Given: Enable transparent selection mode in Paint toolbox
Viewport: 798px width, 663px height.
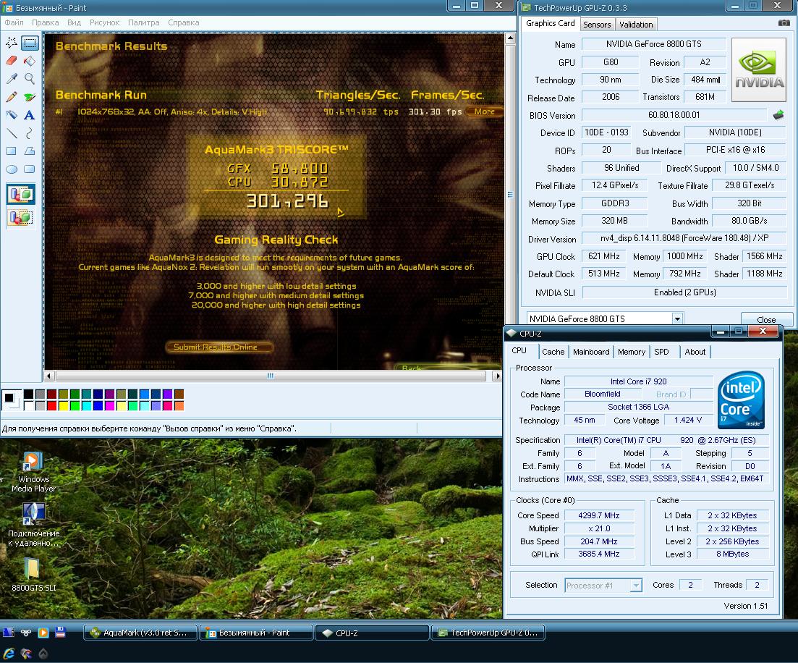Looking at the screenshot, I should [21, 218].
